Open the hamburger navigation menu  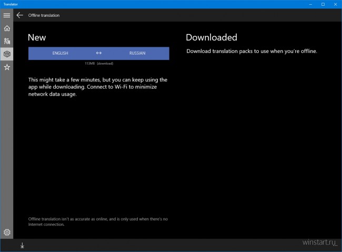(7, 15)
